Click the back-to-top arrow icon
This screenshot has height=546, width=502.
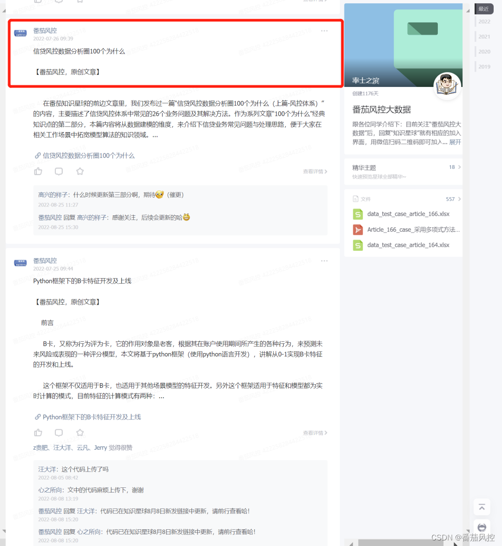pos(482,507)
